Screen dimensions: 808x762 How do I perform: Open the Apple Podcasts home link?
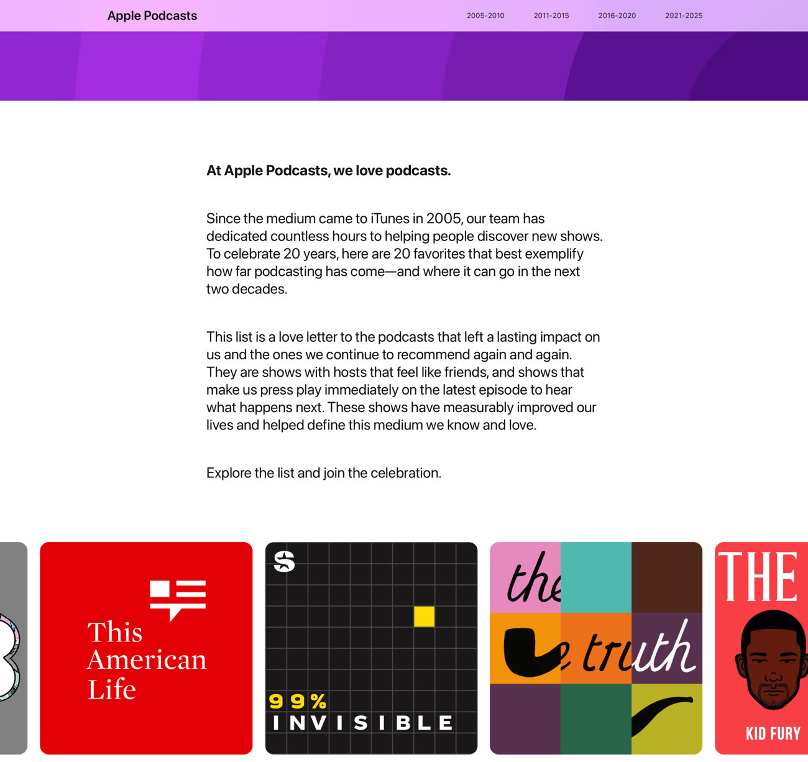pyautogui.click(x=152, y=16)
